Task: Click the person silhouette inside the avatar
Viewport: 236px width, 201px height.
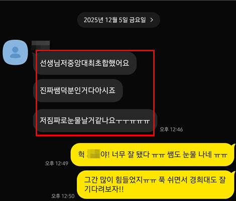Action: click(x=15, y=52)
